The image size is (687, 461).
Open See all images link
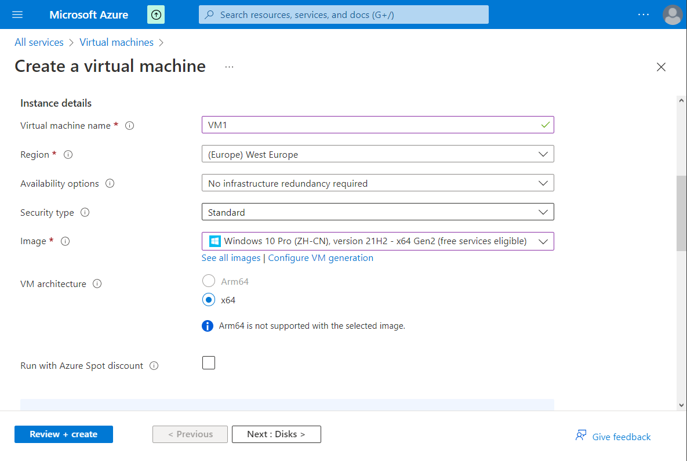(231, 258)
